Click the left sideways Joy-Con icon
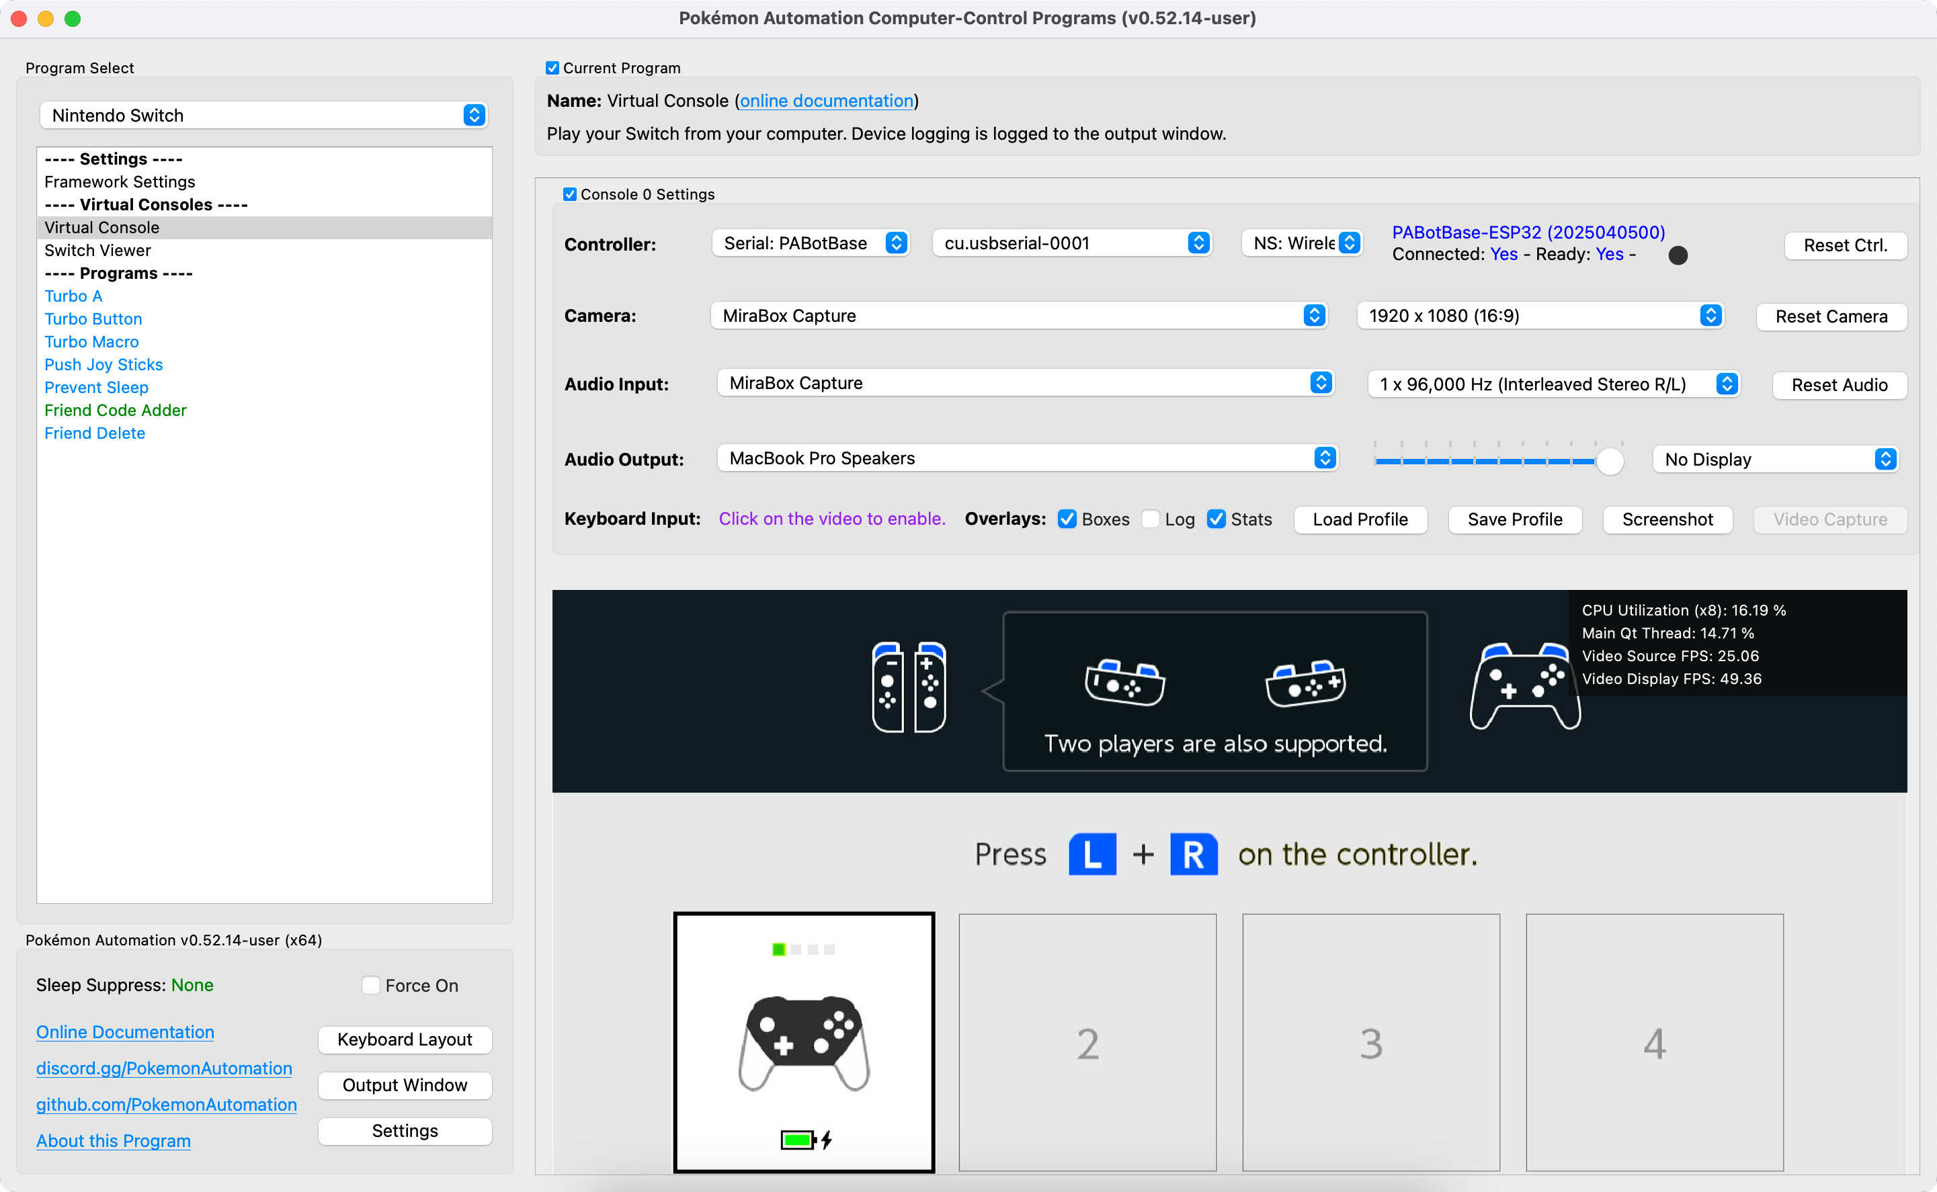This screenshot has width=1937, height=1192. click(x=1125, y=681)
